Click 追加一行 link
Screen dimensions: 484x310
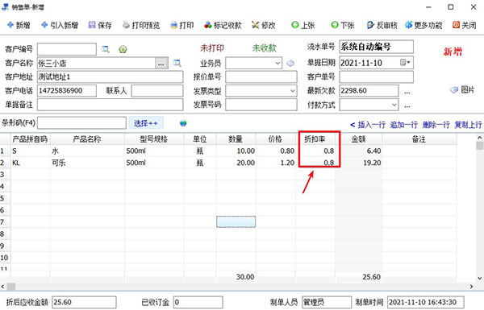(x=404, y=125)
